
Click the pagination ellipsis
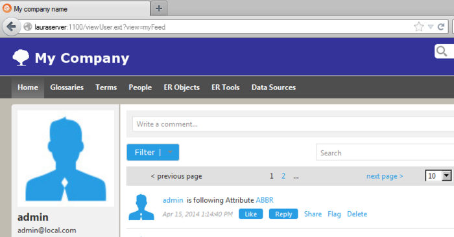[x=296, y=177]
